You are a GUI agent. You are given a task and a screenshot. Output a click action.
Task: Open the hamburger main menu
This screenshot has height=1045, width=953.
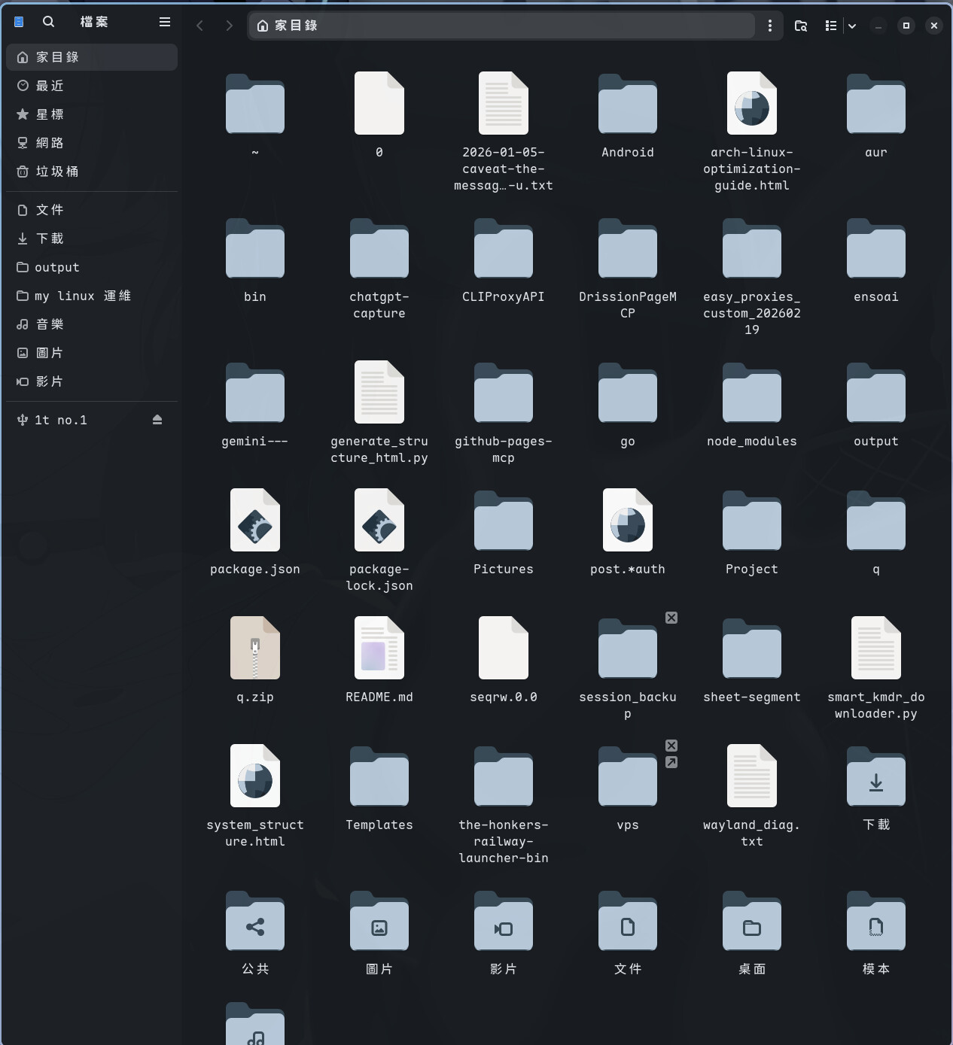[x=165, y=22]
